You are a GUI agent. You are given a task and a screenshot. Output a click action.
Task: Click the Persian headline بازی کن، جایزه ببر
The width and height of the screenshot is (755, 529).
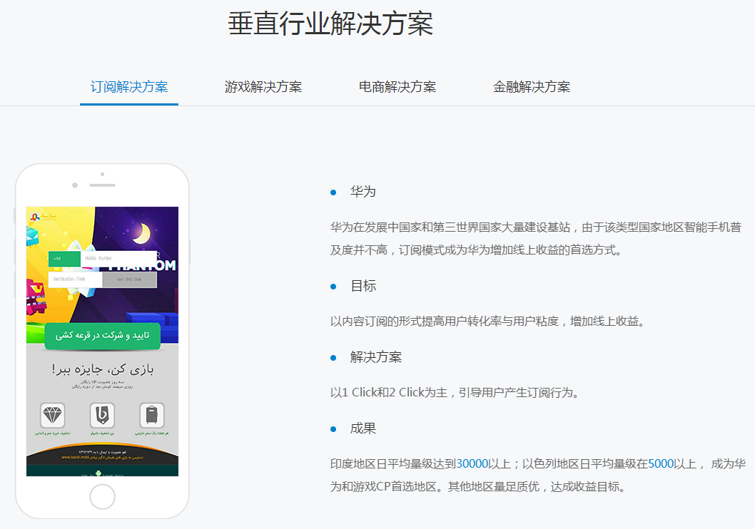tap(103, 369)
